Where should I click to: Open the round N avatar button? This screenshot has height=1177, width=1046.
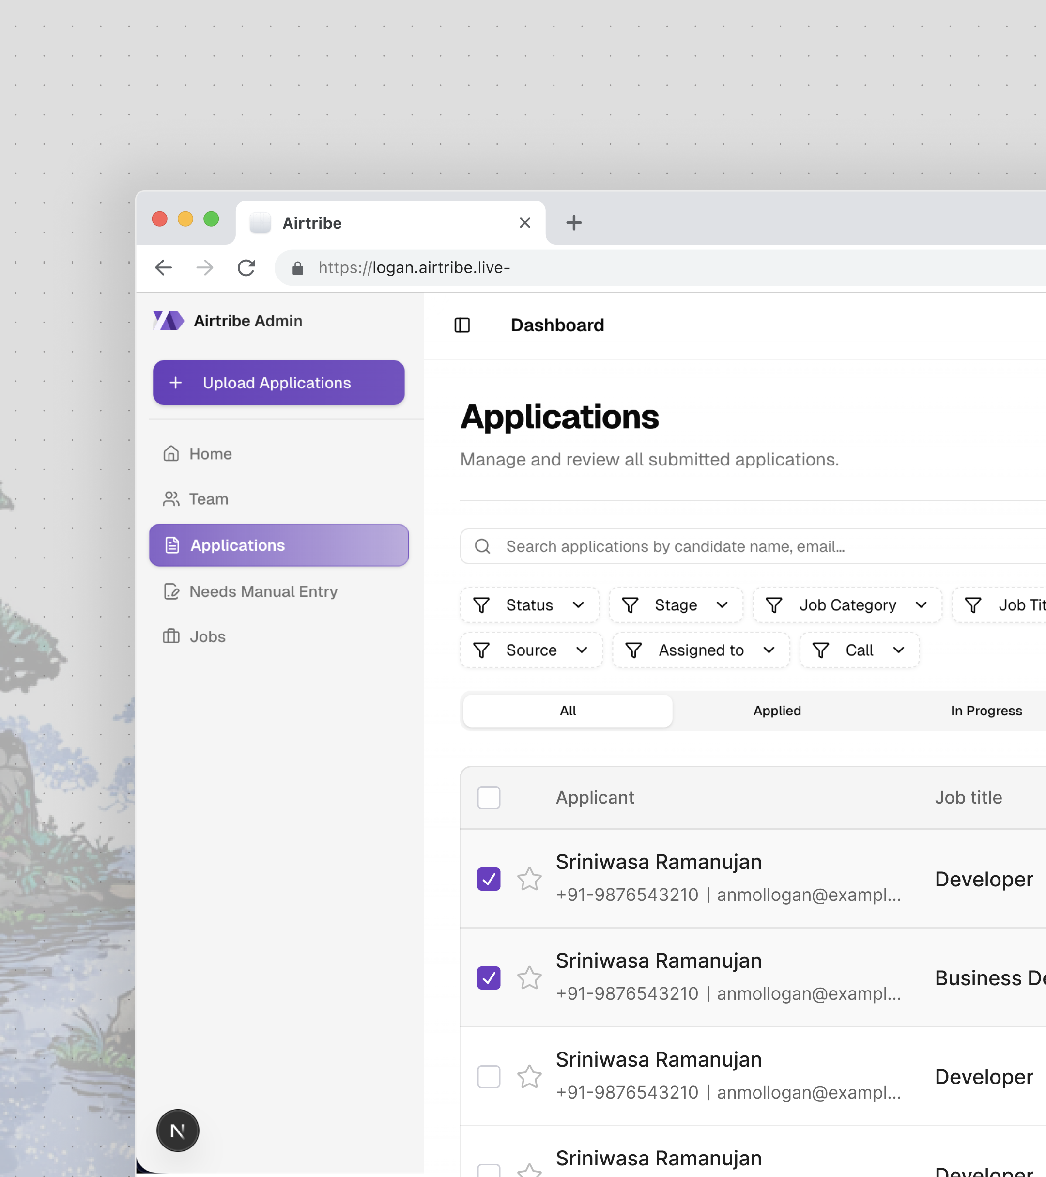point(178,1131)
